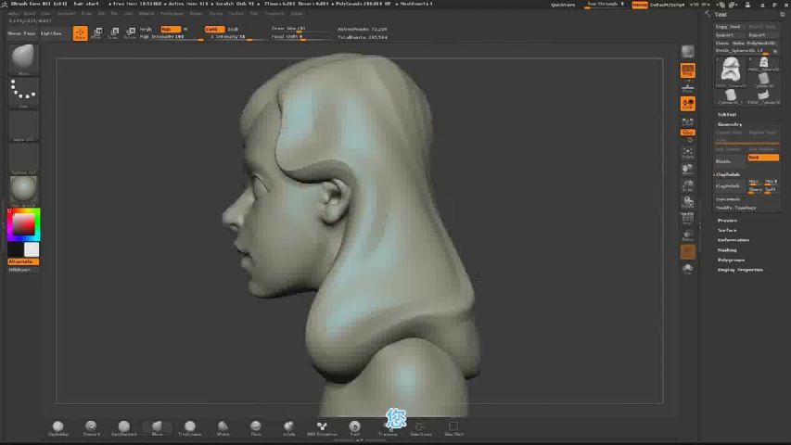
Task: Select the Scale transform icon in top toolbar
Action: click(x=114, y=33)
